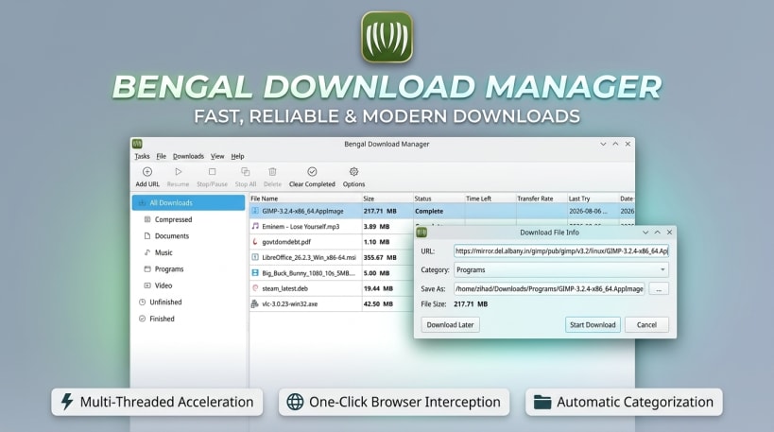This screenshot has height=432, width=774.
Task: Click into the URL input field
Action: click(x=561, y=251)
